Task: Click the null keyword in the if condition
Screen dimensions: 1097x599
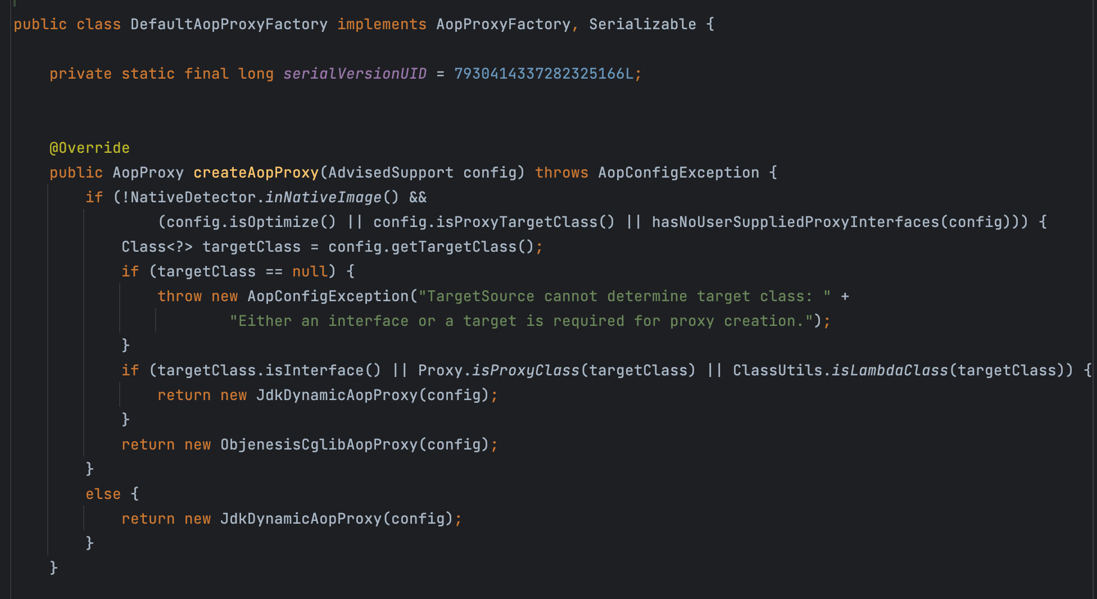Action: point(310,271)
